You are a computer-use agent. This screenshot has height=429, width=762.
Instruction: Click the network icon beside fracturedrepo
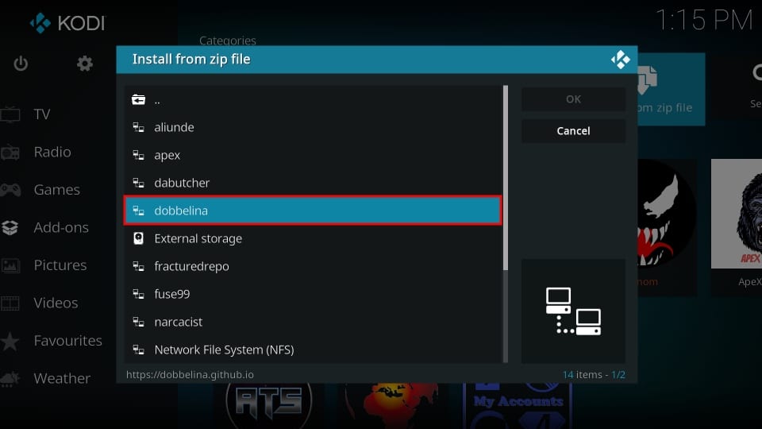(138, 266)
